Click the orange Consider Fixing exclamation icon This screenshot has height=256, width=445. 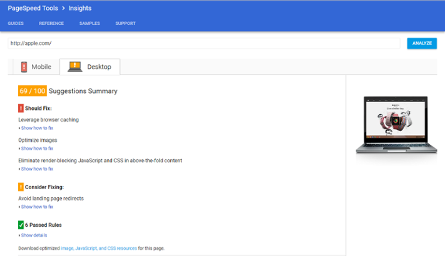pos(21,187)
